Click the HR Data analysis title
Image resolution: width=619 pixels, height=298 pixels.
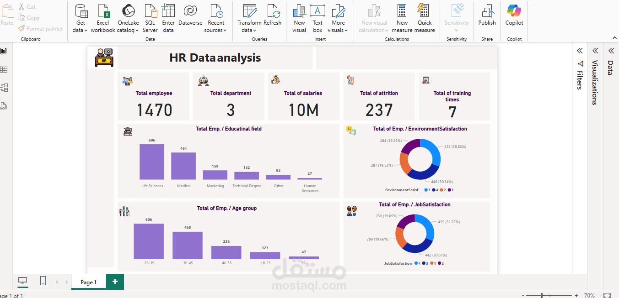tap(215, 58)
